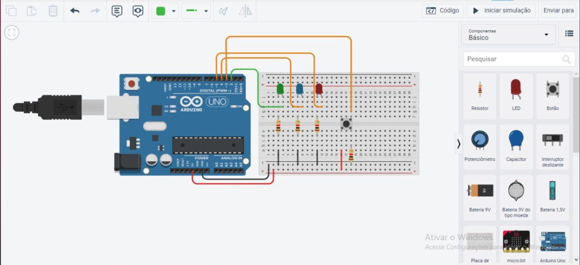
Task: Click the trash delete icon
Action: (53, 11)
